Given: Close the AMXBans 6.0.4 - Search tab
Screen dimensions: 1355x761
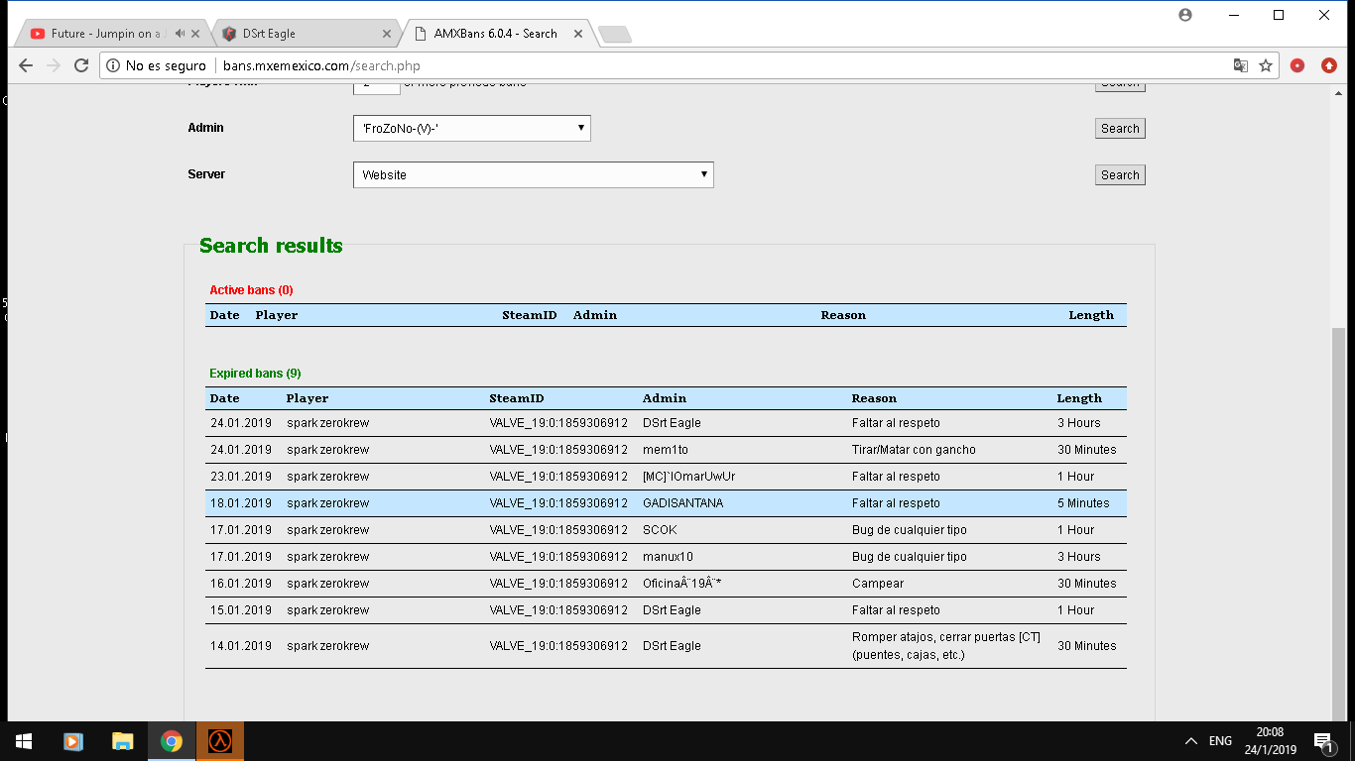Looking at the screenshot, I should (x=578, y=34).
